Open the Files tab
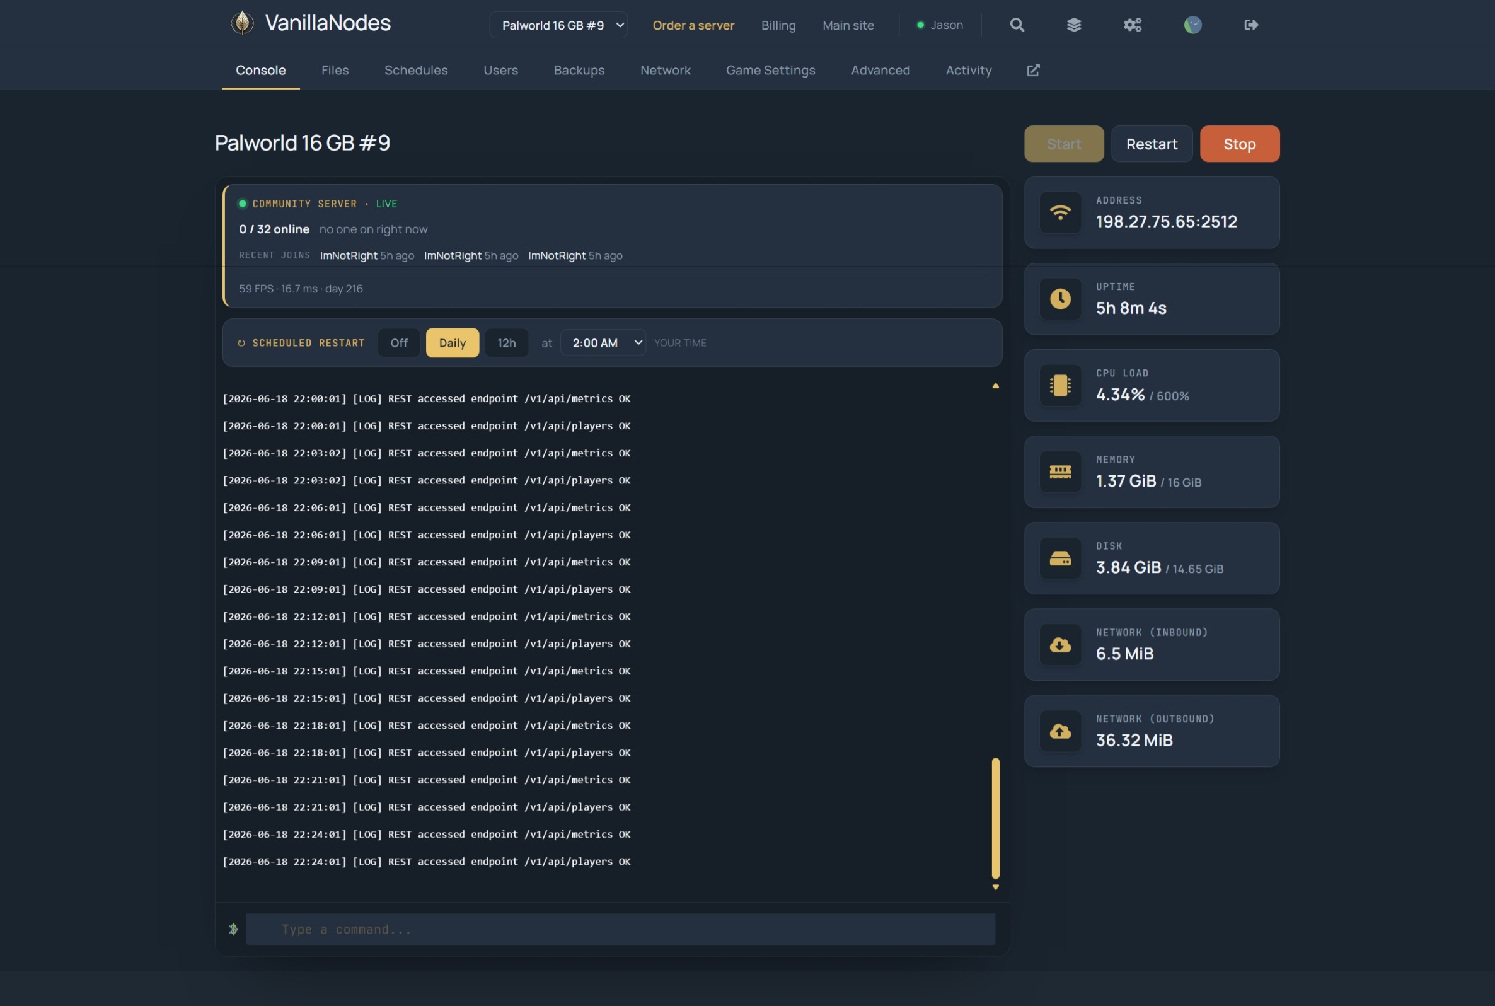This screenshot has width=1495, height=1006. [335, 70]
